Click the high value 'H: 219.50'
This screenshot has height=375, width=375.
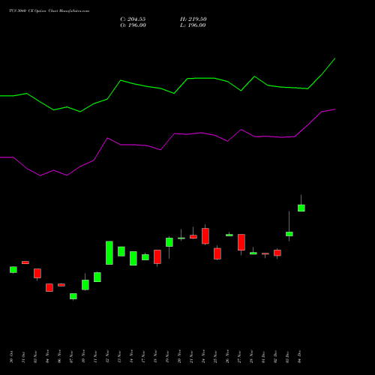(193, 19)
